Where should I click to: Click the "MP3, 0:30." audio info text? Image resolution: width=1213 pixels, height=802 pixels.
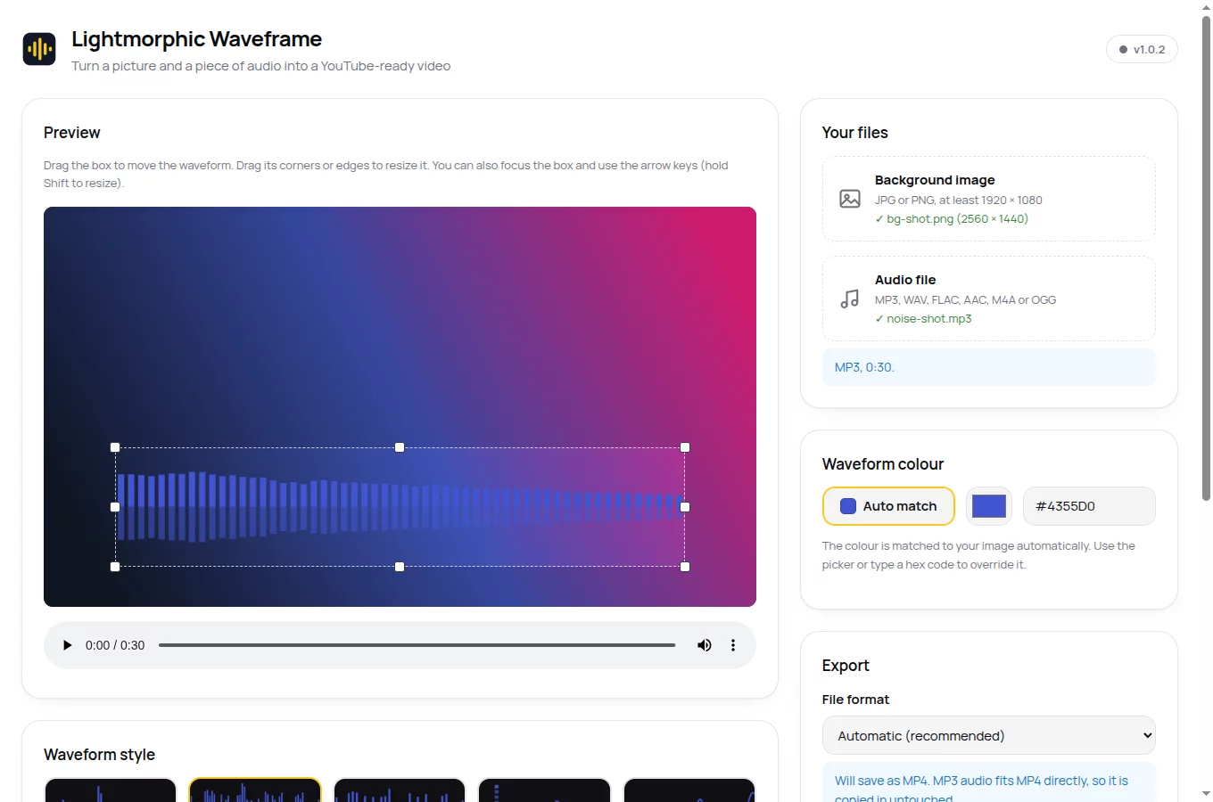pyautogui.click(x=864, y=367)
